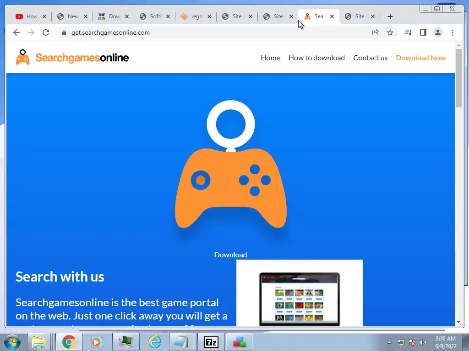Click the Chrome taskbar icon
Viewport: 469px width, 351px height.
[69, 342]
